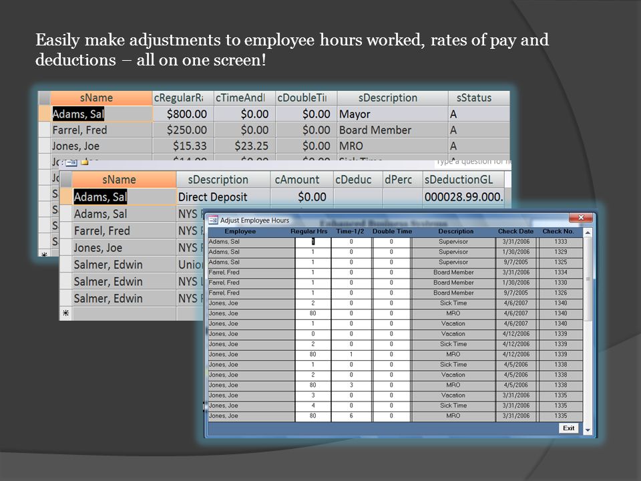Click Jones, Joe in the deductions table
The height and width of the screenshot is (481, 641).
click(x=124, y=248)
